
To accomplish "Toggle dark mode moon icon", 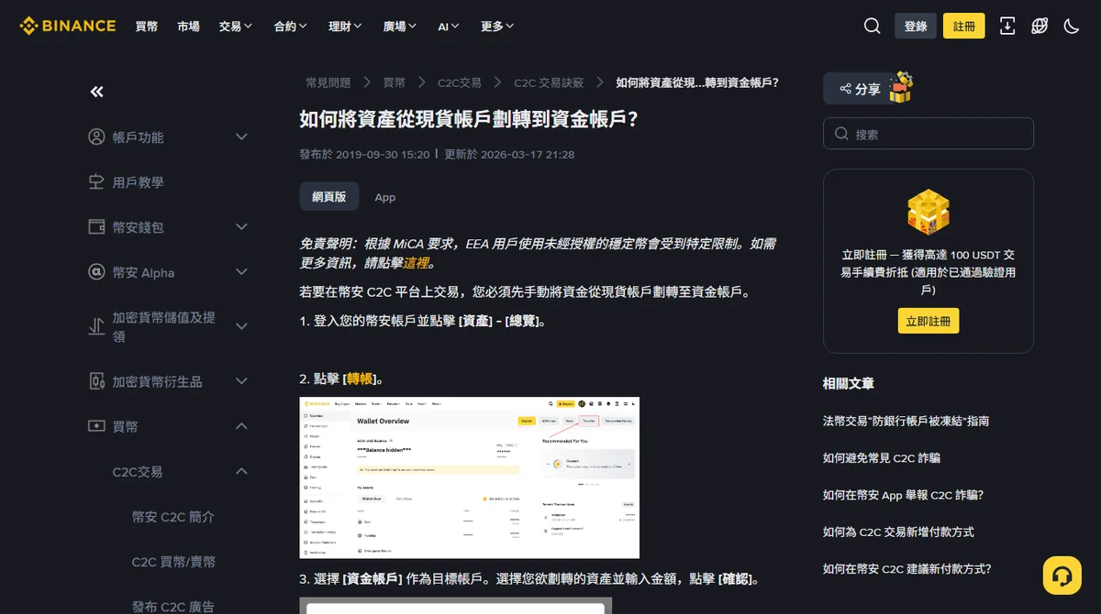I will coord(1072,26).
